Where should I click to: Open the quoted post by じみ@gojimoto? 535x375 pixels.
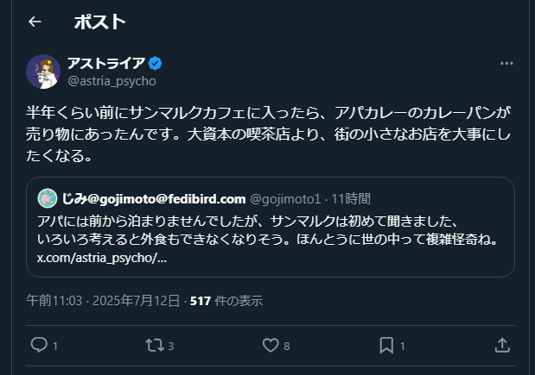[x=270, y=228]
